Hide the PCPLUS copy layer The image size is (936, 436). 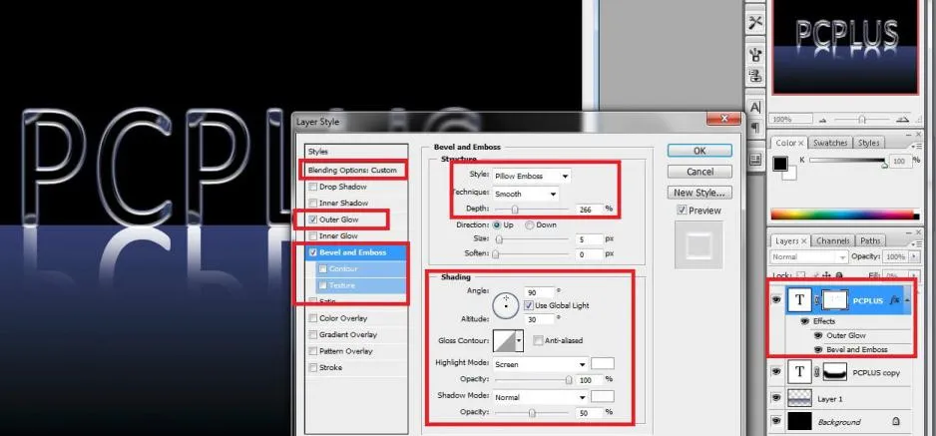click(776, 372)
